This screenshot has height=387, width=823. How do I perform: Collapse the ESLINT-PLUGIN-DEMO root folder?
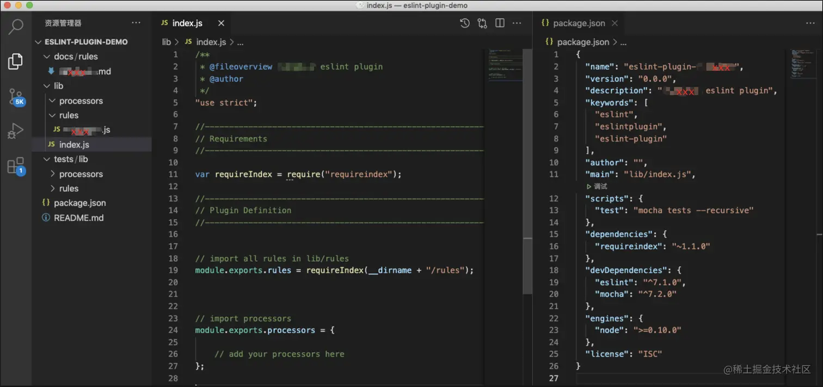point(38,42)
